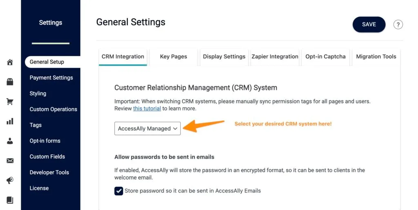Screen dimensions: 418x210
Task: Open the Migration Tools tab
Action: (376, 57)
